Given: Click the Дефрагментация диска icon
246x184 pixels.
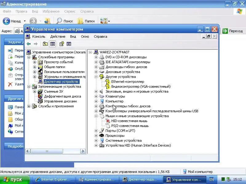Looking at the screenshot, I should [40, 96].
